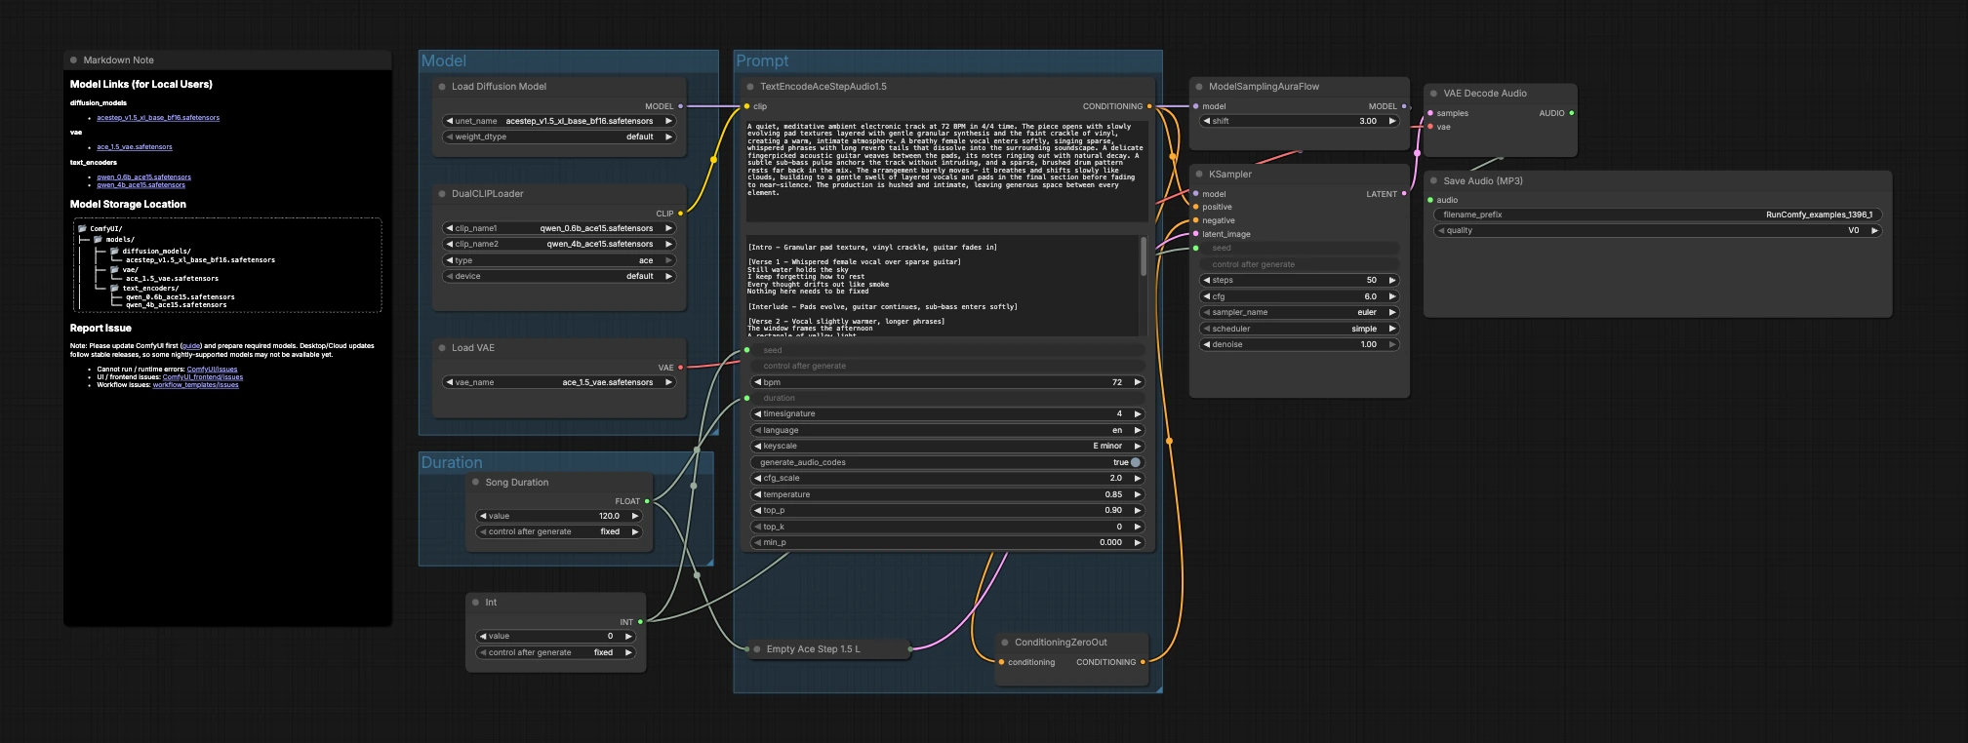Open the scheduler simple dropdown
Screen dimensions: 1968x743
[x=1300, y=329]
